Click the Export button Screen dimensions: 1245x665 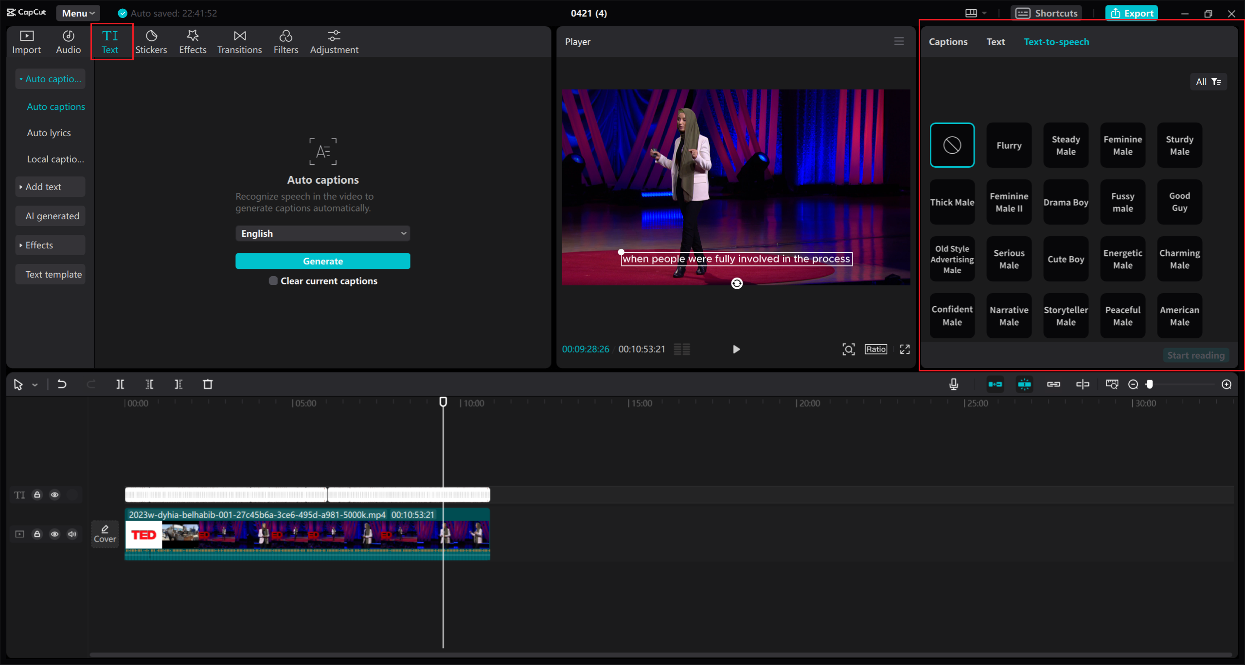pyautogui.click(x=1131, y=13)
